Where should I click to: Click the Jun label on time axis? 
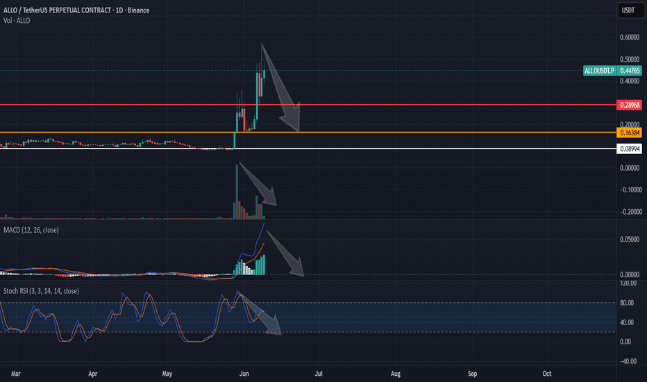coord(244,374)
